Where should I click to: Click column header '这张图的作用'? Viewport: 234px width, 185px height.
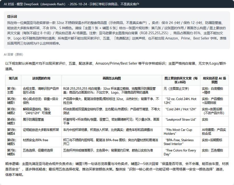click(41, 80)
